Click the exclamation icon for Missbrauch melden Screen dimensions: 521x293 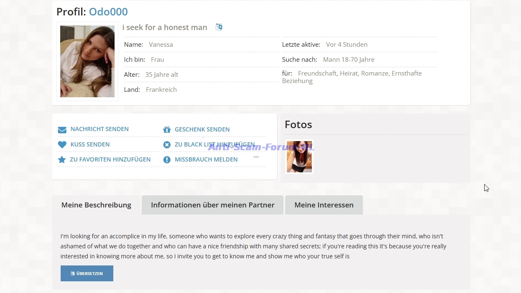pos(167,160)
